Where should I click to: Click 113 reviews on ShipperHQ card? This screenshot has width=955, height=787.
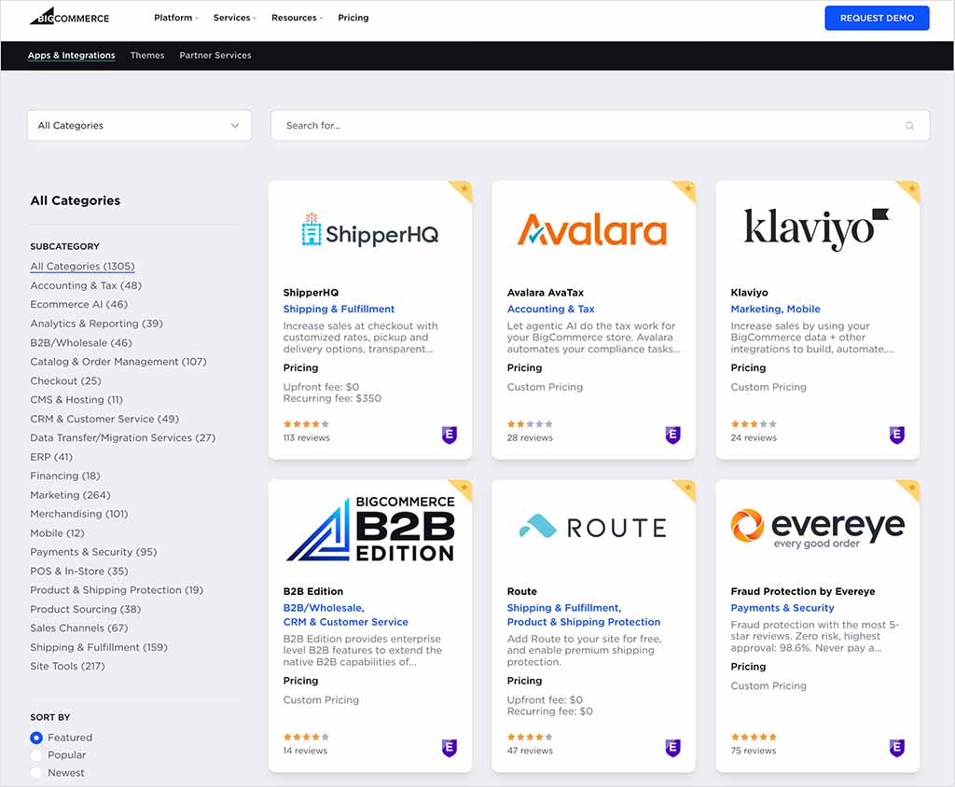tap(306, 438)
